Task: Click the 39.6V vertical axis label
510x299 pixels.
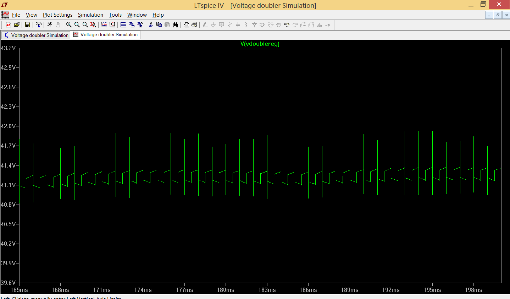Action: pyautogui.click(x=8, y=283)
